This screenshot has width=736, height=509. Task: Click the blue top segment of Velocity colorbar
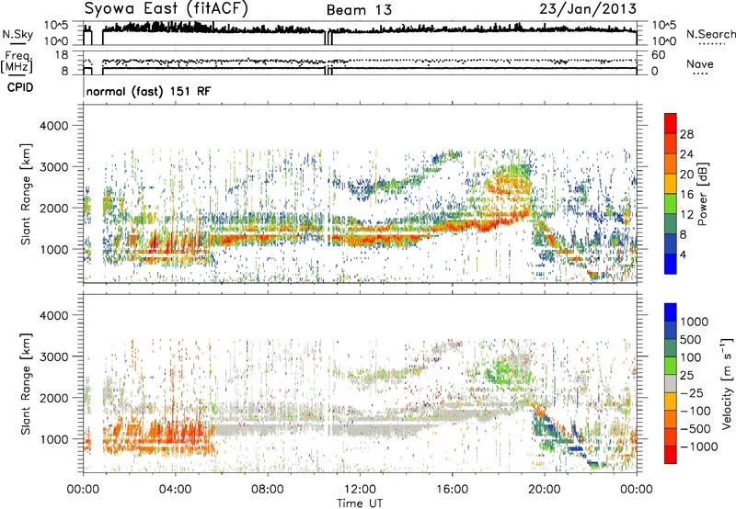click(671, 312)
